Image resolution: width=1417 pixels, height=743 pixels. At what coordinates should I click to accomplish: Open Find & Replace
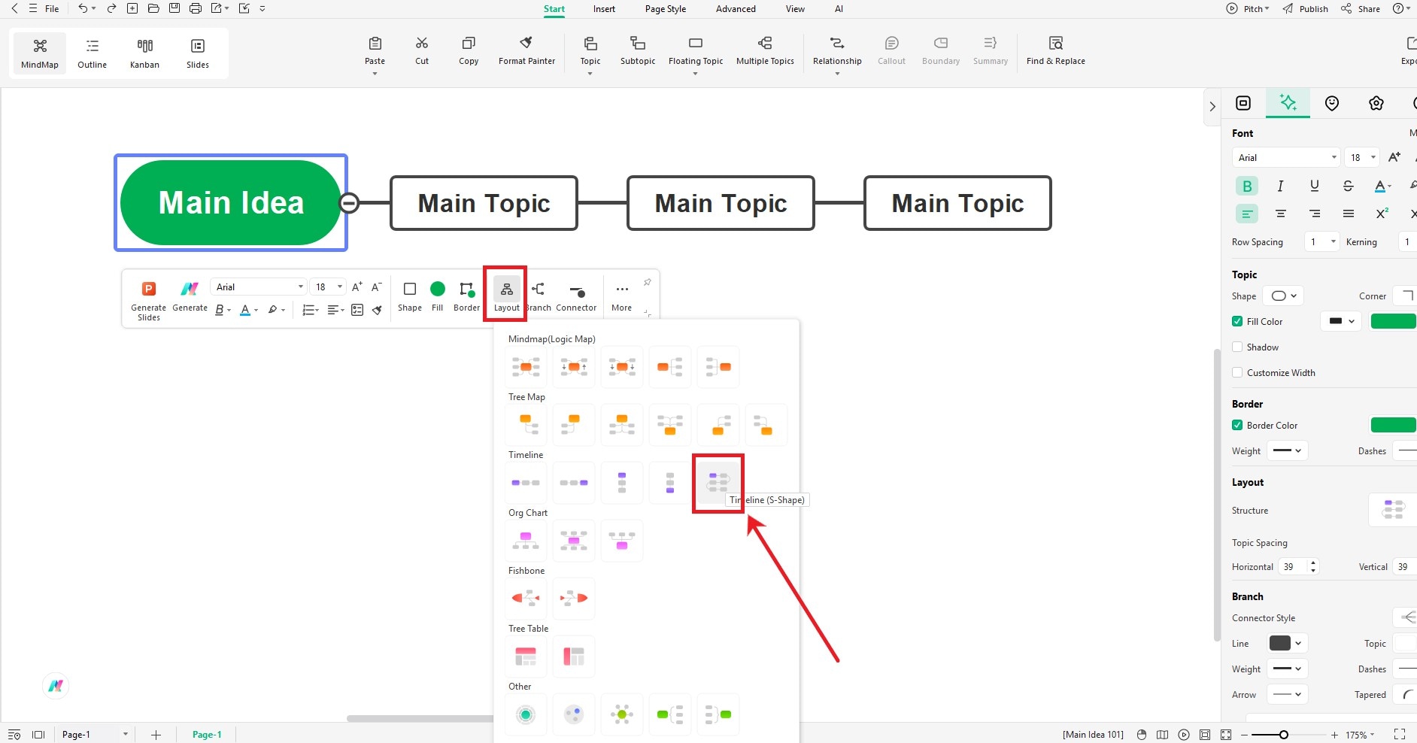point(1055,50)
